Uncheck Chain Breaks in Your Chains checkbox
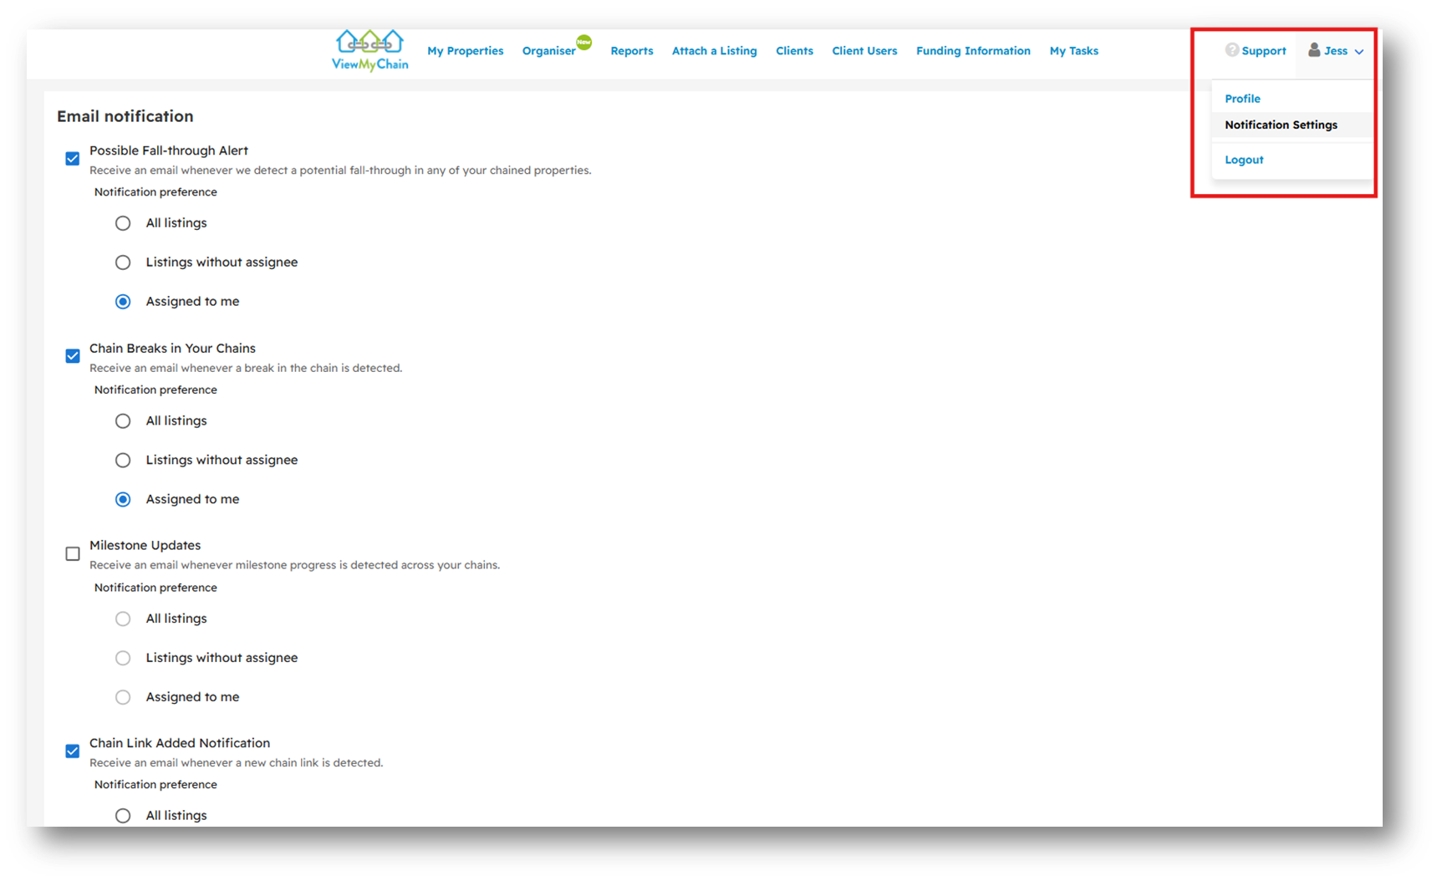Screen dimensions: 1437x881 [x=73, y=356]
